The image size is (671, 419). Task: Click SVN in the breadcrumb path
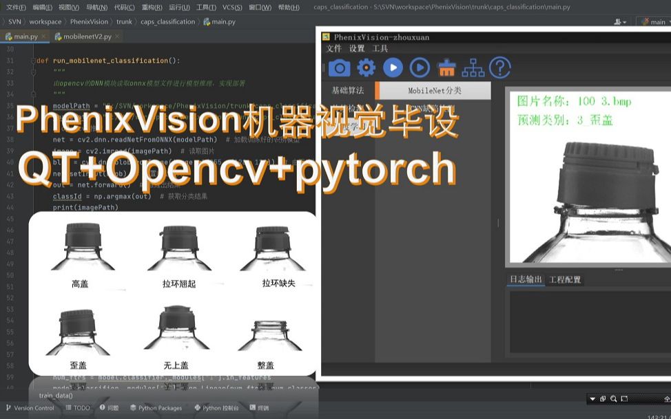(14, 21)
